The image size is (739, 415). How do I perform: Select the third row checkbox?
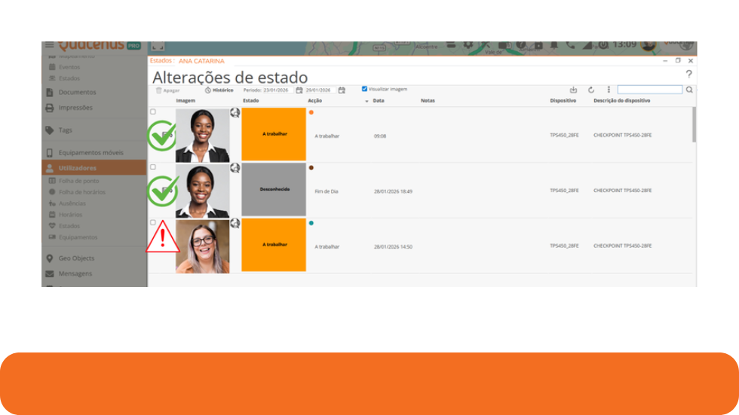coord(153,223)
